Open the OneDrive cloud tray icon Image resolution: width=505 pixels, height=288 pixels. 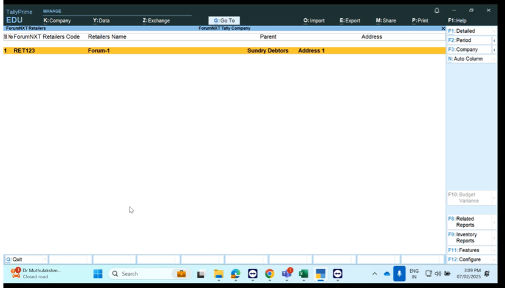[x=386, y=274]
